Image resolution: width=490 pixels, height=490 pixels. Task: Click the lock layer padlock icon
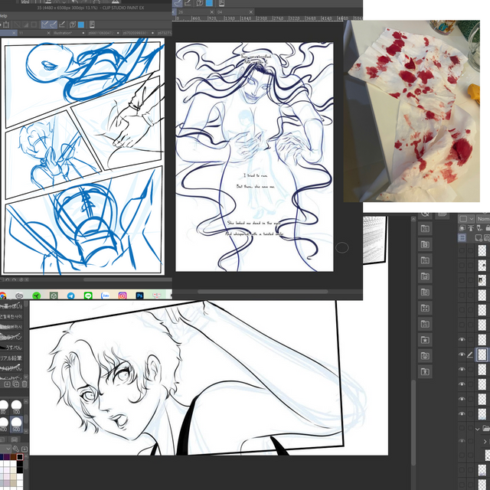click(488, 228)
